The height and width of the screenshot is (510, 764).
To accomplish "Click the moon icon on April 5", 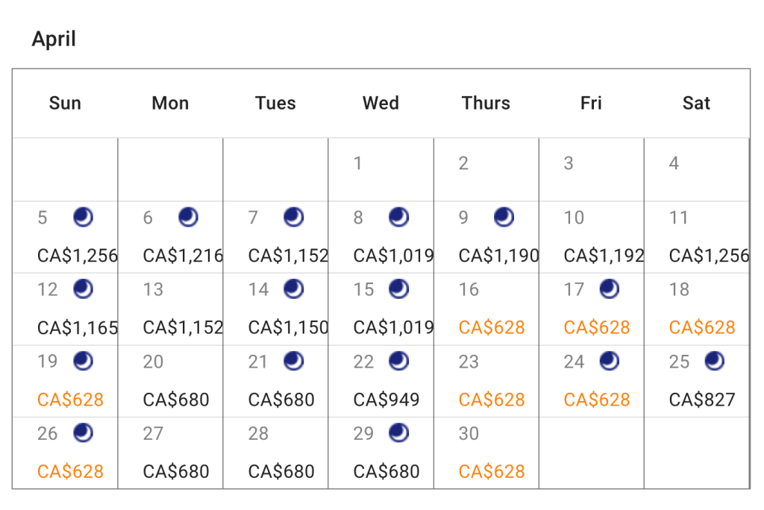I will coord(83,217).
